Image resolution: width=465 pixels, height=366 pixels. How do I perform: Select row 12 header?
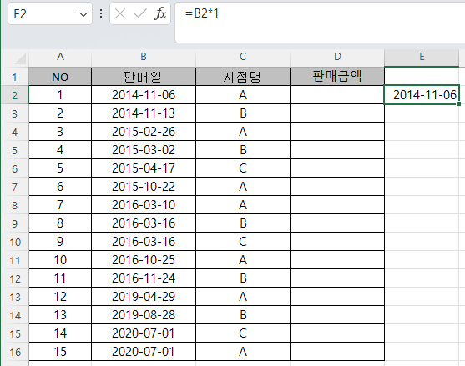click(x=14, y=278)
